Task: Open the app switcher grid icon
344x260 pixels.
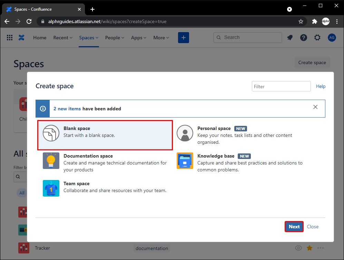Action: point(10,38)
